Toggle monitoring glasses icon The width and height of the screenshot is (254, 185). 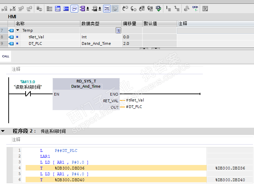195,9
